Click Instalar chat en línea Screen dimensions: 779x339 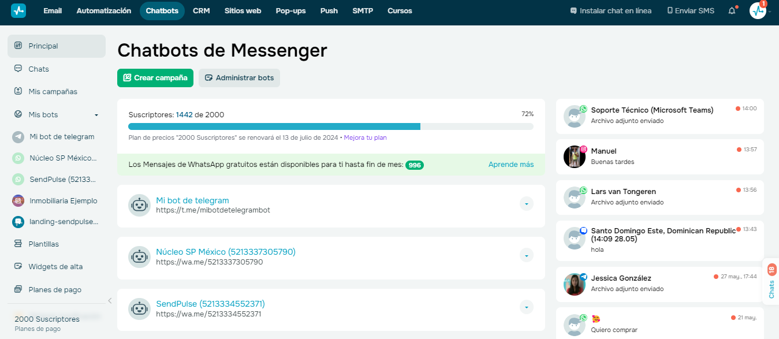(x=611, y=11)
